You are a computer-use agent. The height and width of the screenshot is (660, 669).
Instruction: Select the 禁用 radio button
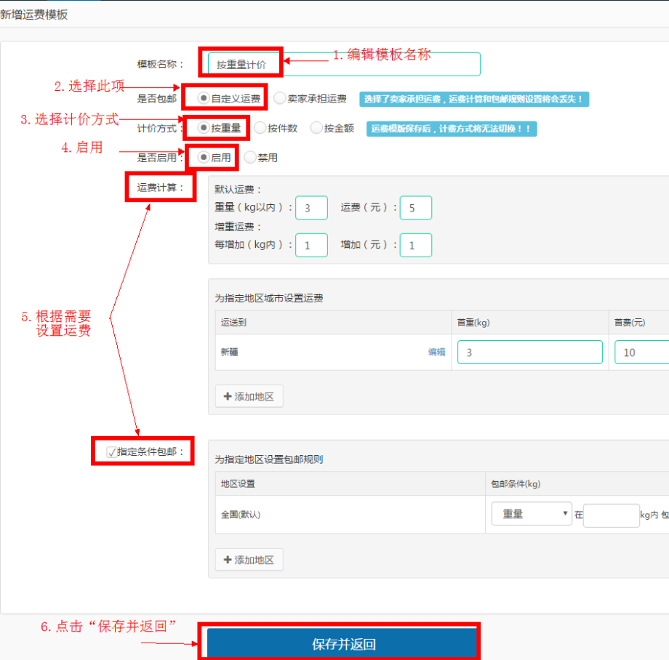click(249, 157)
